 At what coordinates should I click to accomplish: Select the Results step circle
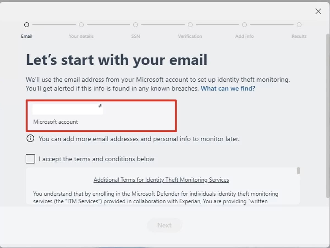(x=299, y=25)
